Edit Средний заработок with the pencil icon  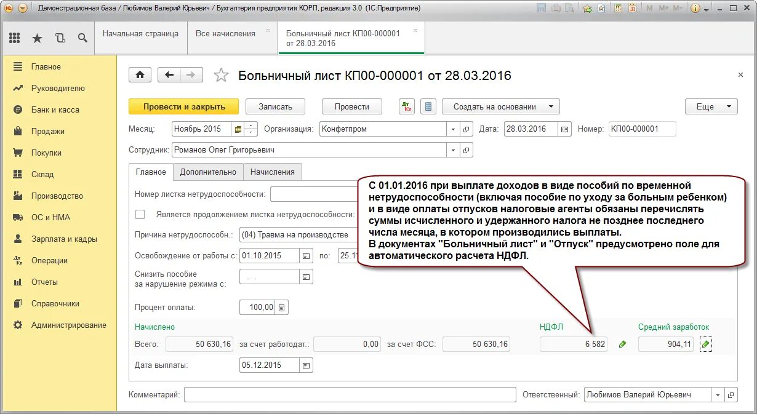(x=706, y=344)
